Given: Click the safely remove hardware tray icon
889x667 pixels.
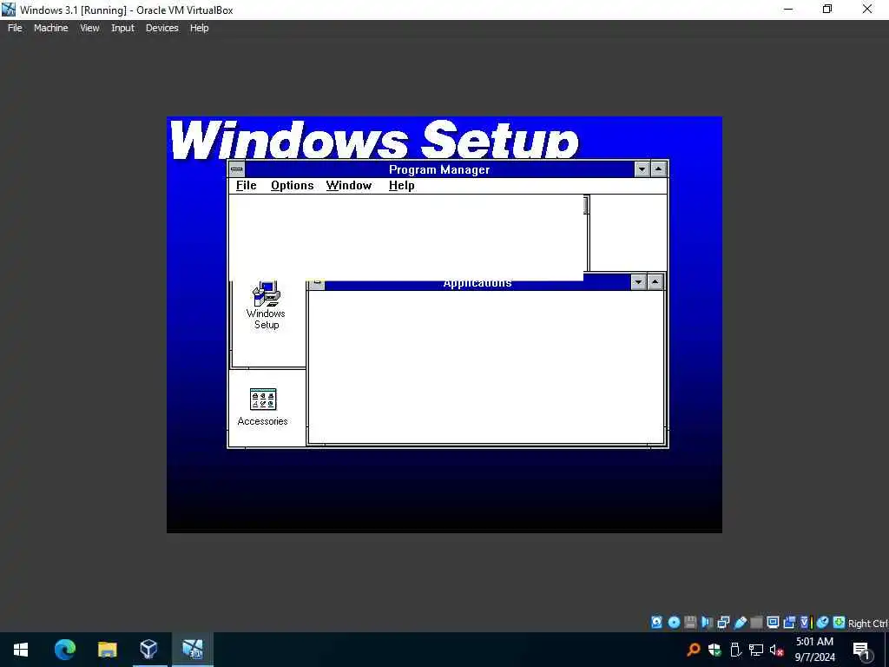Looking at the screenshot, I should click(x=735, y=650).
